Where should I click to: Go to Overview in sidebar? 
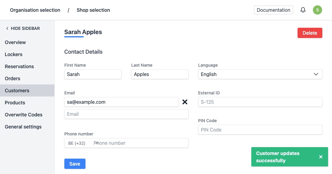(x=15, y=42)
